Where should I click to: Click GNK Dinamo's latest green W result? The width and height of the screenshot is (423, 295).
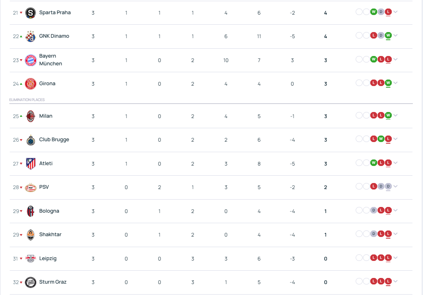(x=388, y=35)
